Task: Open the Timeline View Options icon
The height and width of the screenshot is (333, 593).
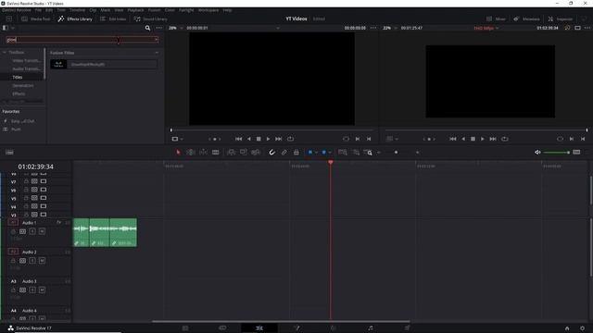Action: pyautogui.click(x=9, y=152)
